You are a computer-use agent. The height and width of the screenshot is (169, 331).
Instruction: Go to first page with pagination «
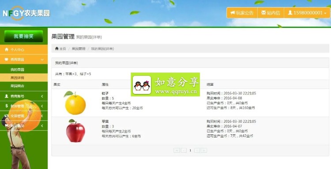pos(177,150)
